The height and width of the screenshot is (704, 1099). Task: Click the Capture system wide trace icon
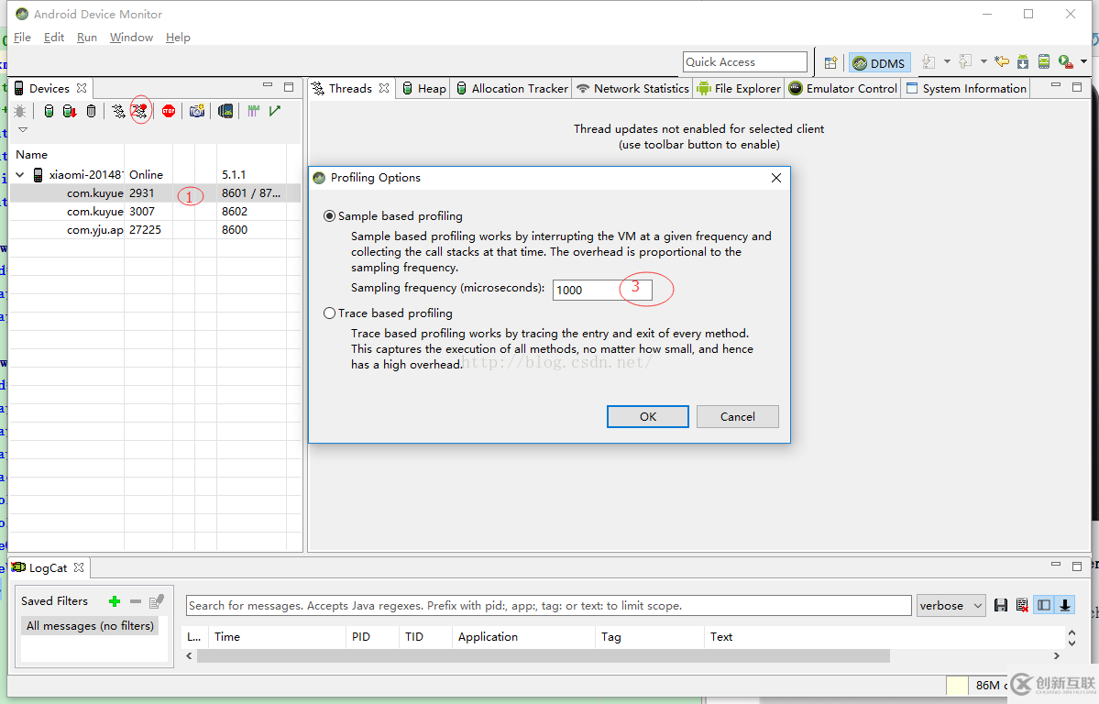(253, 111)
